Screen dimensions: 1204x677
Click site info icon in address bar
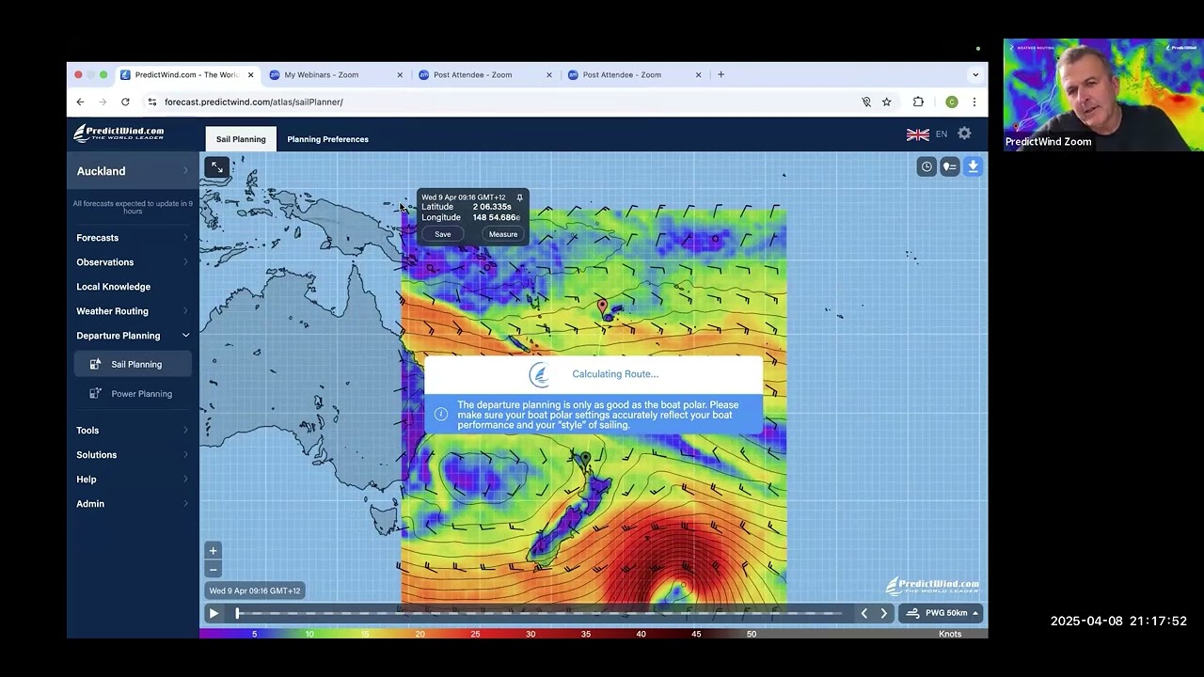151,102
